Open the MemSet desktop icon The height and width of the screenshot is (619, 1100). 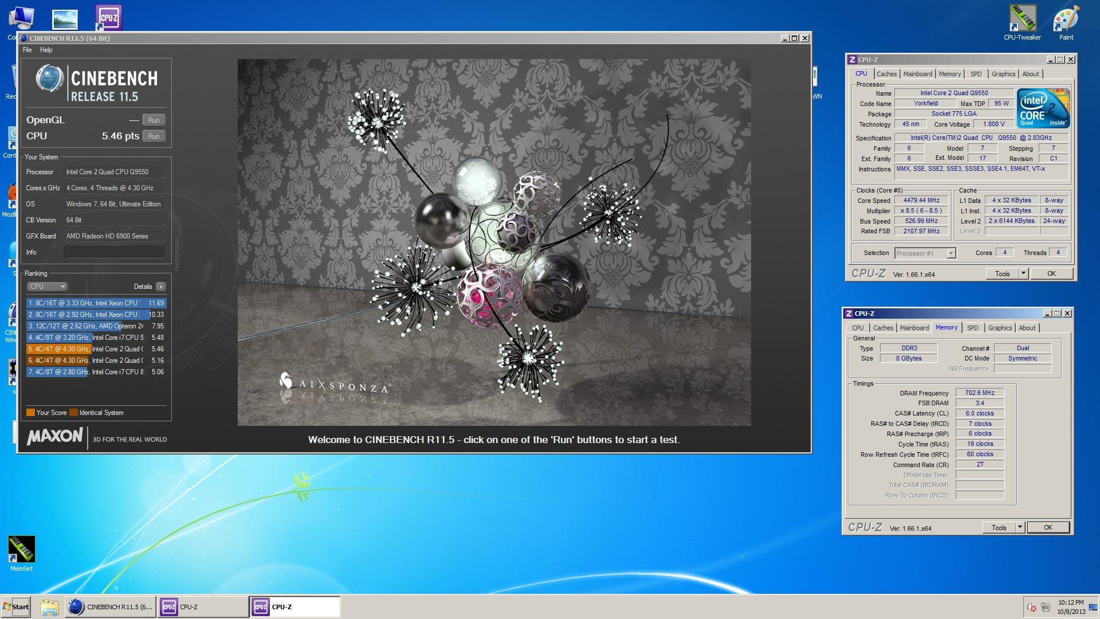tap(22, 554)
